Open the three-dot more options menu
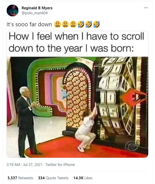This screenshot has width=155, height=184. tap(146, 8)
